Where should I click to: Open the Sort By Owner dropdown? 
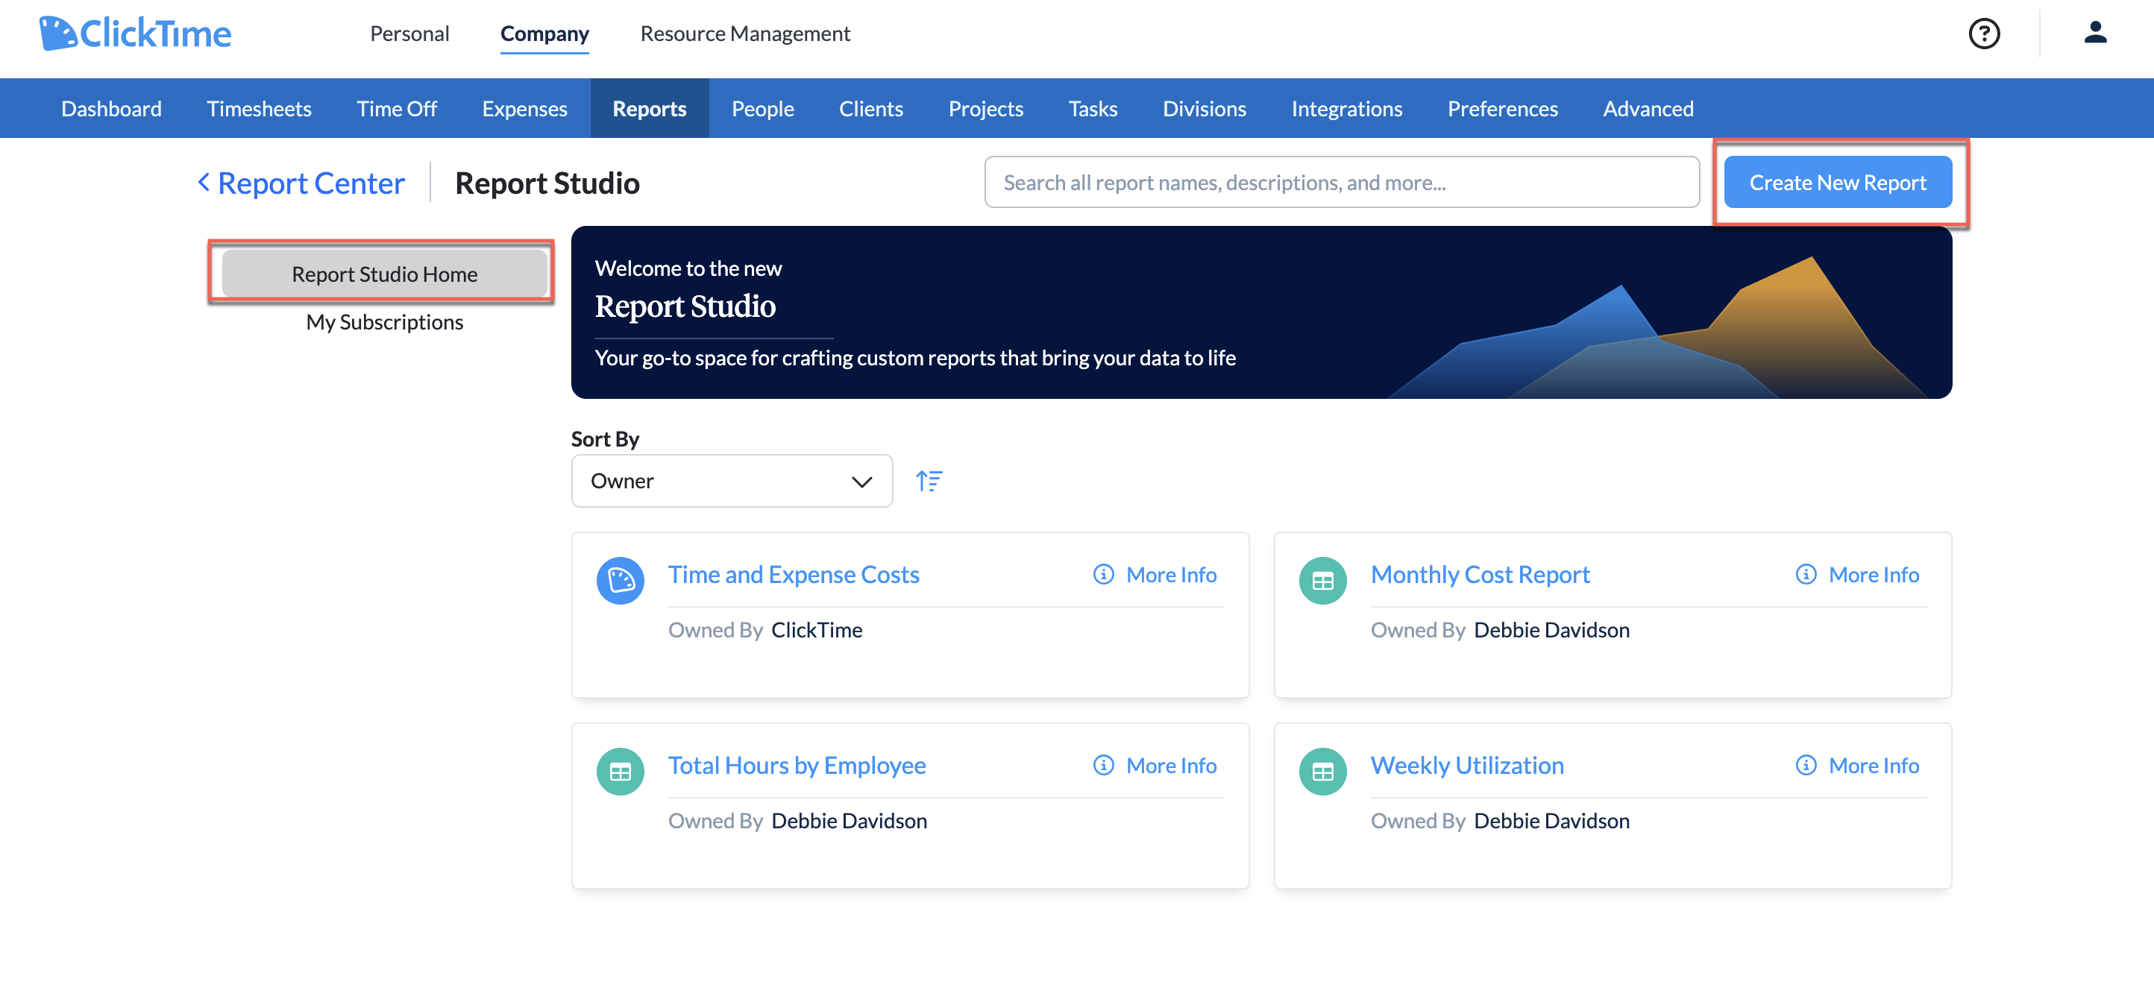pos(732,481)
